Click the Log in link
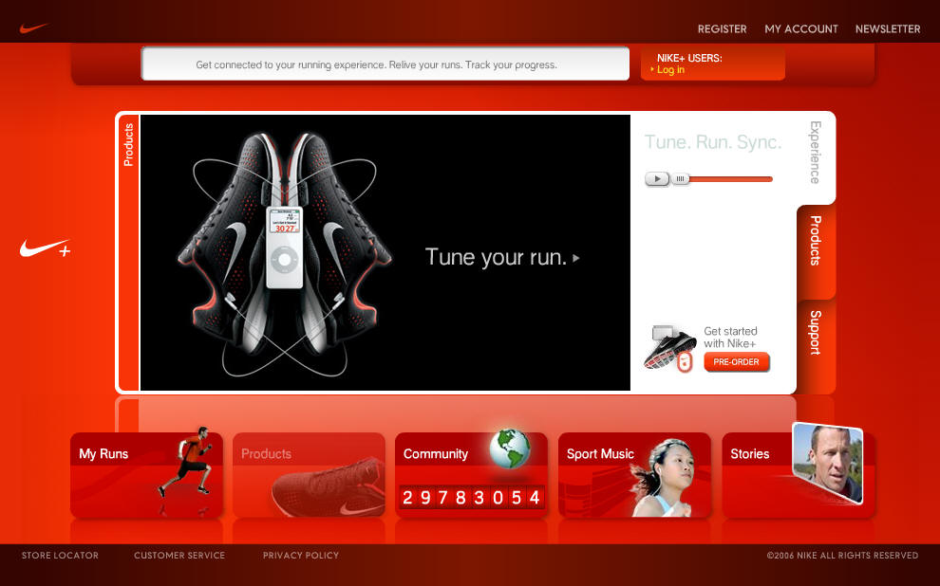The image size is (940, 586). (x=670, y=70)
